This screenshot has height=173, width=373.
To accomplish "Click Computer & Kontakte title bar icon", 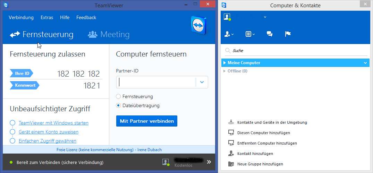I will [x=224, y=5].
